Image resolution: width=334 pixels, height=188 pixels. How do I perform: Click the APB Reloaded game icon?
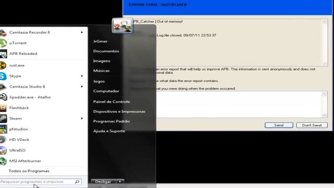[x=3, y=54]
